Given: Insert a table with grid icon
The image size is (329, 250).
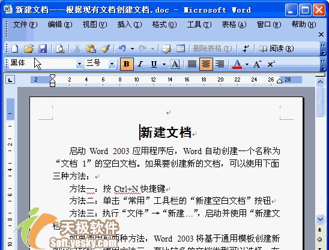Looking at the screenshot, I should pyautogui.click(x=181, y=49).
